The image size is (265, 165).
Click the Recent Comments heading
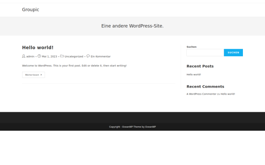coord(205,87)
